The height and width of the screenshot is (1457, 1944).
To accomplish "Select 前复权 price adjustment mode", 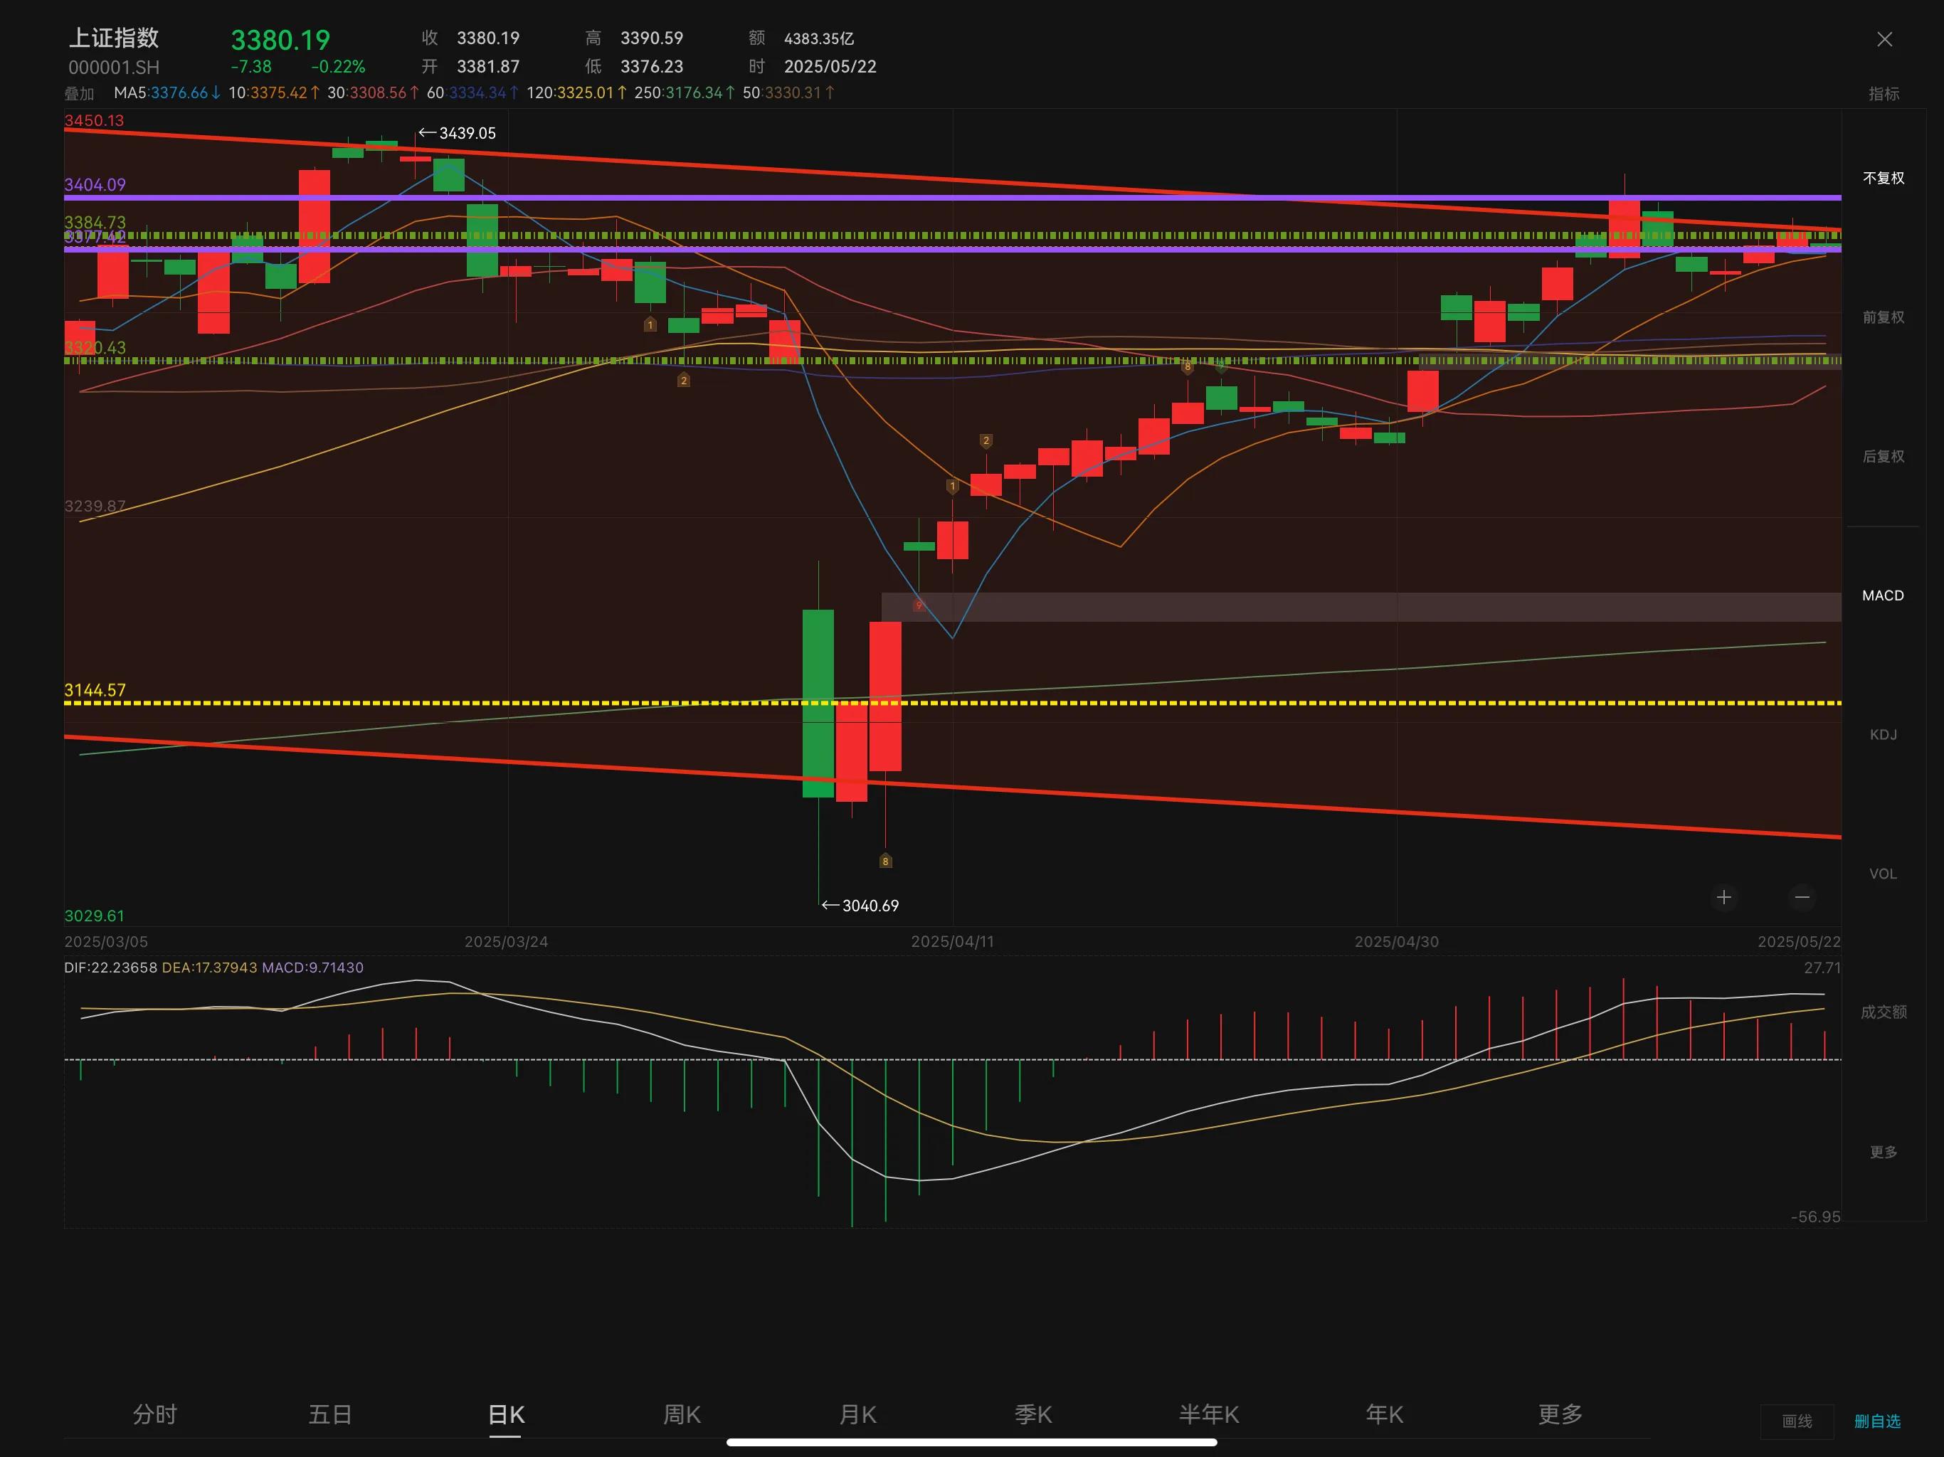I will coord(1884,317).
